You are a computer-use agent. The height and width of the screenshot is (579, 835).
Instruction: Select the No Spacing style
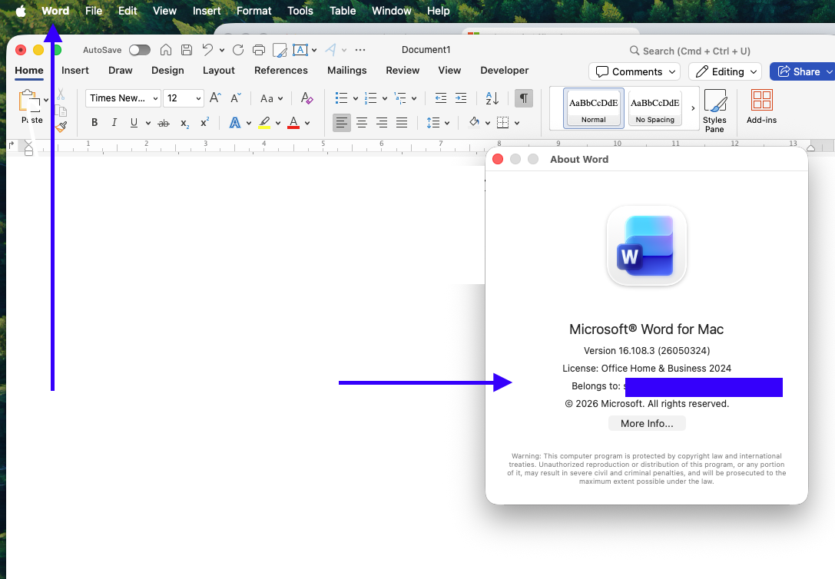[x=655, y=108]
